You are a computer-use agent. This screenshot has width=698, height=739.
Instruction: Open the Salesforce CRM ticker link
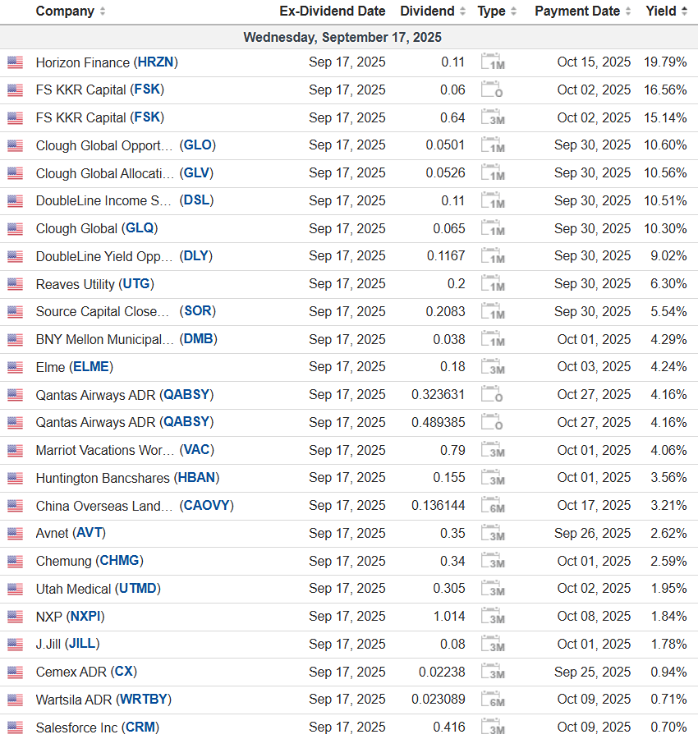(x=140, y=728)
